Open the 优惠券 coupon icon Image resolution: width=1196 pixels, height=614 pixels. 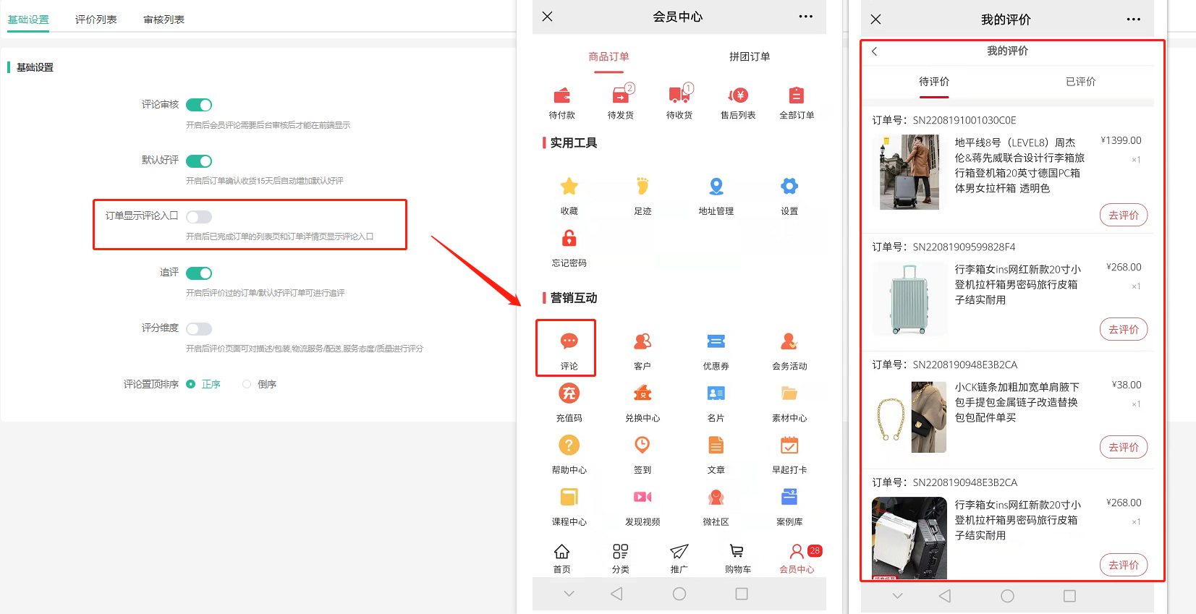[716, 342]
